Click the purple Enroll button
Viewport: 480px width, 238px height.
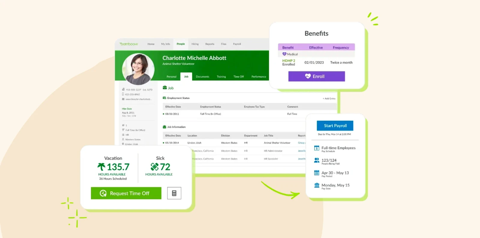click(x=316, y=76)
